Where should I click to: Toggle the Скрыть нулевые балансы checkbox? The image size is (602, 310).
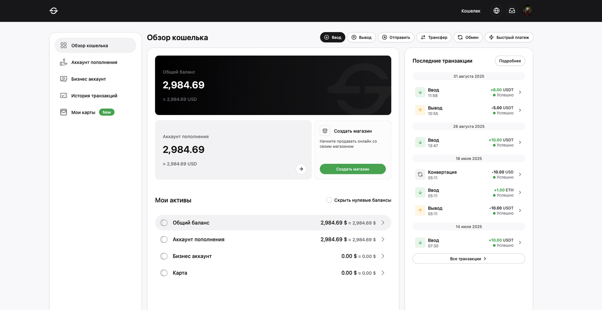[x=329, y=200]
